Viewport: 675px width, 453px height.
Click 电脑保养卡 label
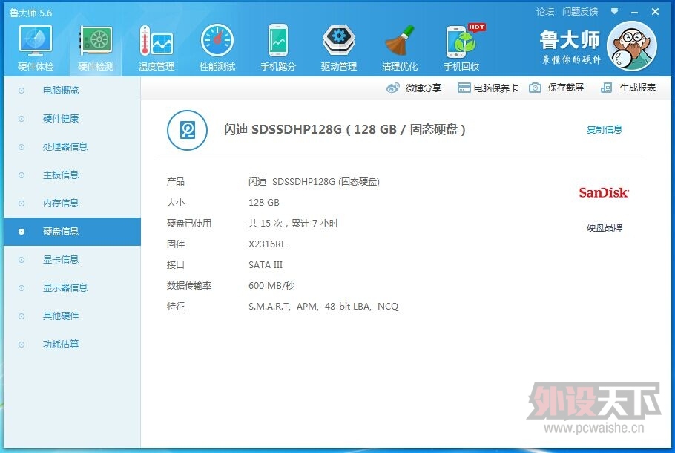[x=496, y=88]
